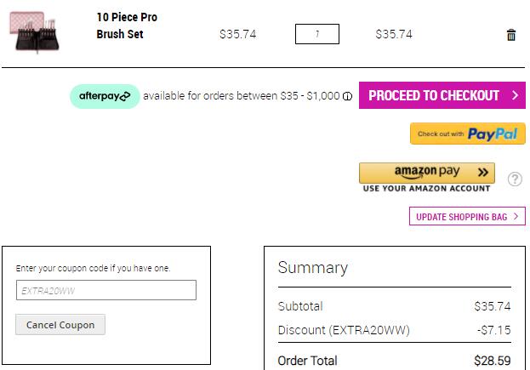The image size is (530, 370).
Task: Click into the coupon code field
Action: pyautogui.click(x=105, y=290)
